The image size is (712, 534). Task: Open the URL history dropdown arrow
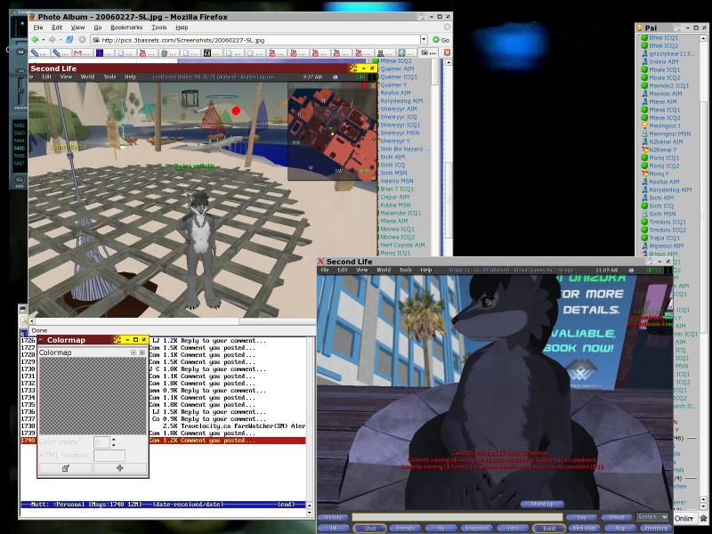424,39
